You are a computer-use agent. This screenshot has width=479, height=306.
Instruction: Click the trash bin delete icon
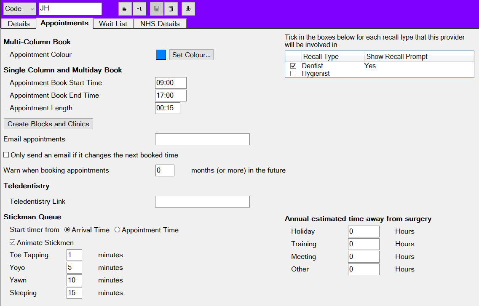pyautogui.click(x=171, y=9)
